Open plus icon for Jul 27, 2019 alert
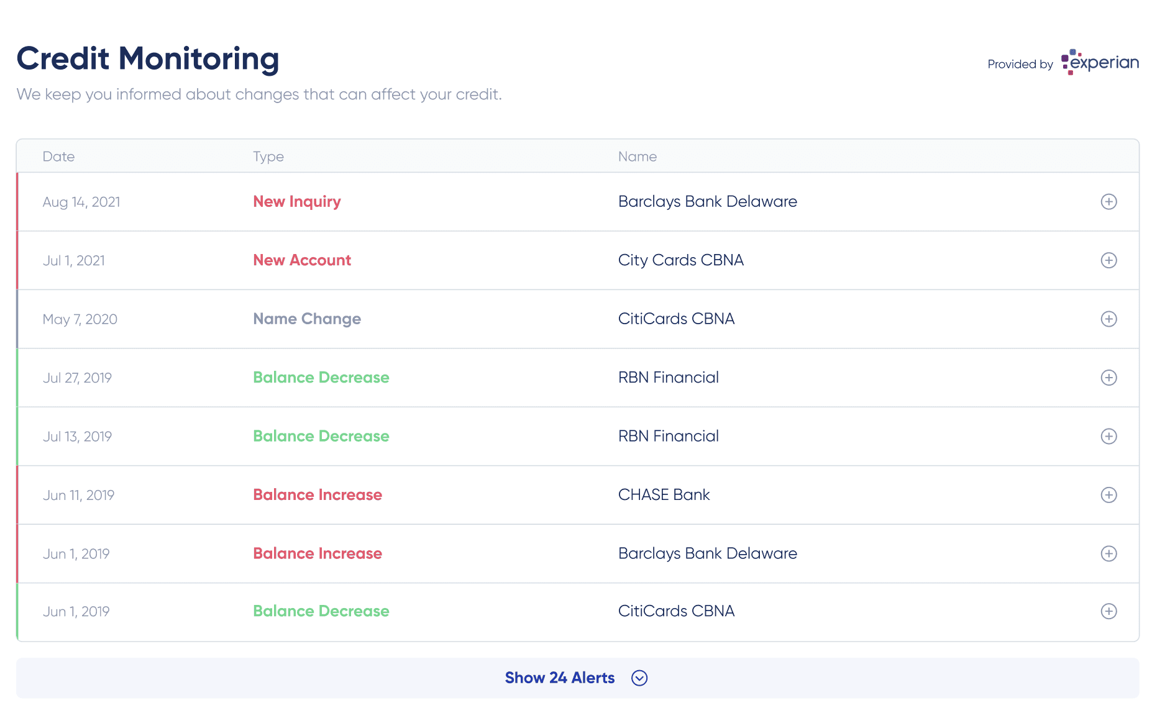This screenshot has width=1152, height=713. 1109,378
